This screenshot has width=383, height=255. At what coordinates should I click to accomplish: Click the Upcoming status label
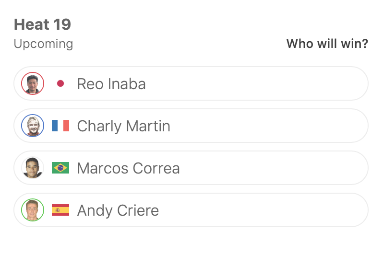click(43, 44)
